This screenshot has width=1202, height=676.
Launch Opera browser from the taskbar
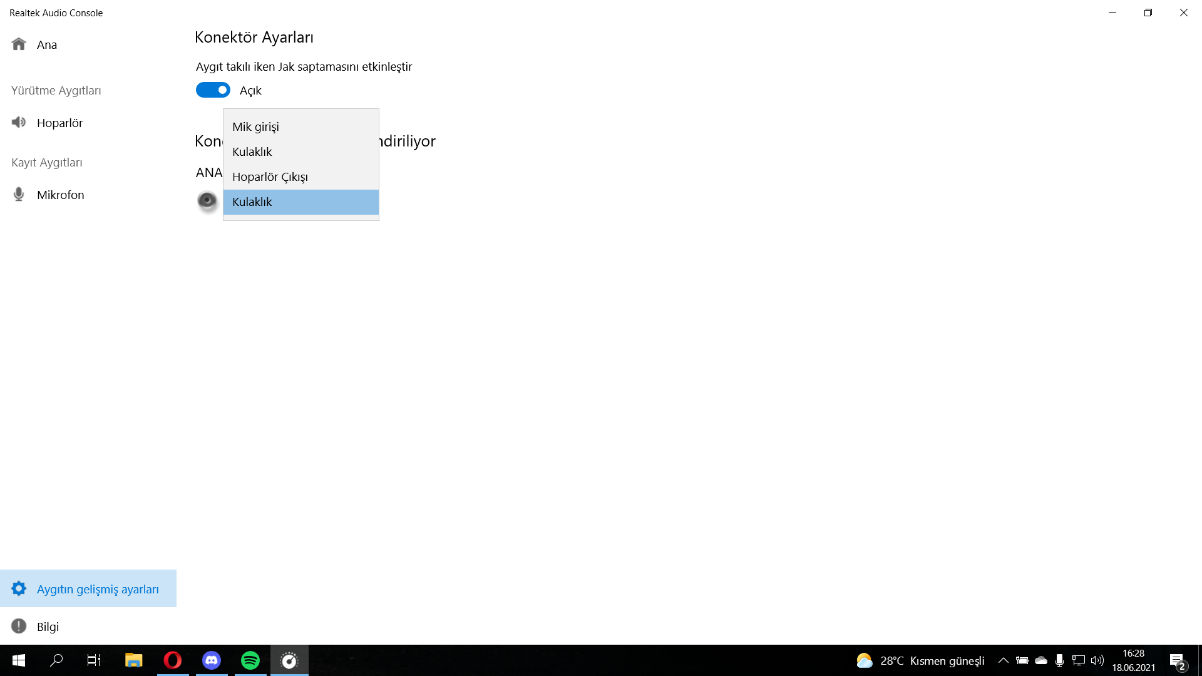(x=173, y=660)
